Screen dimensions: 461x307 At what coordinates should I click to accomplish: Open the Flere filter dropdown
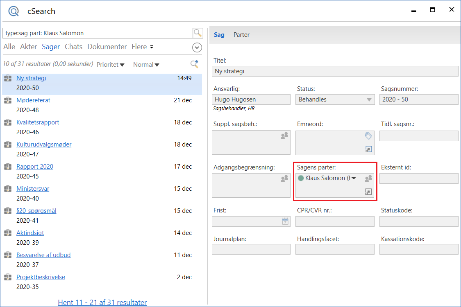click(x=142, y=47)
